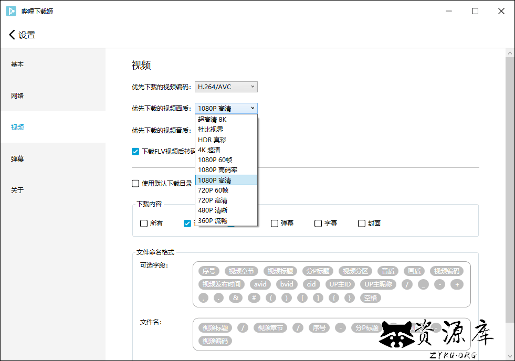Uncheck 下载FLV视频后转码 checkbox
This screenshot has height=361, width=515.
point(135,151)
